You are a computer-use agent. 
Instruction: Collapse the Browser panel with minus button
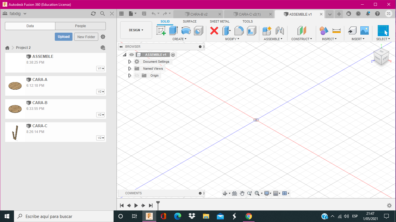click(x=200, y=47)
